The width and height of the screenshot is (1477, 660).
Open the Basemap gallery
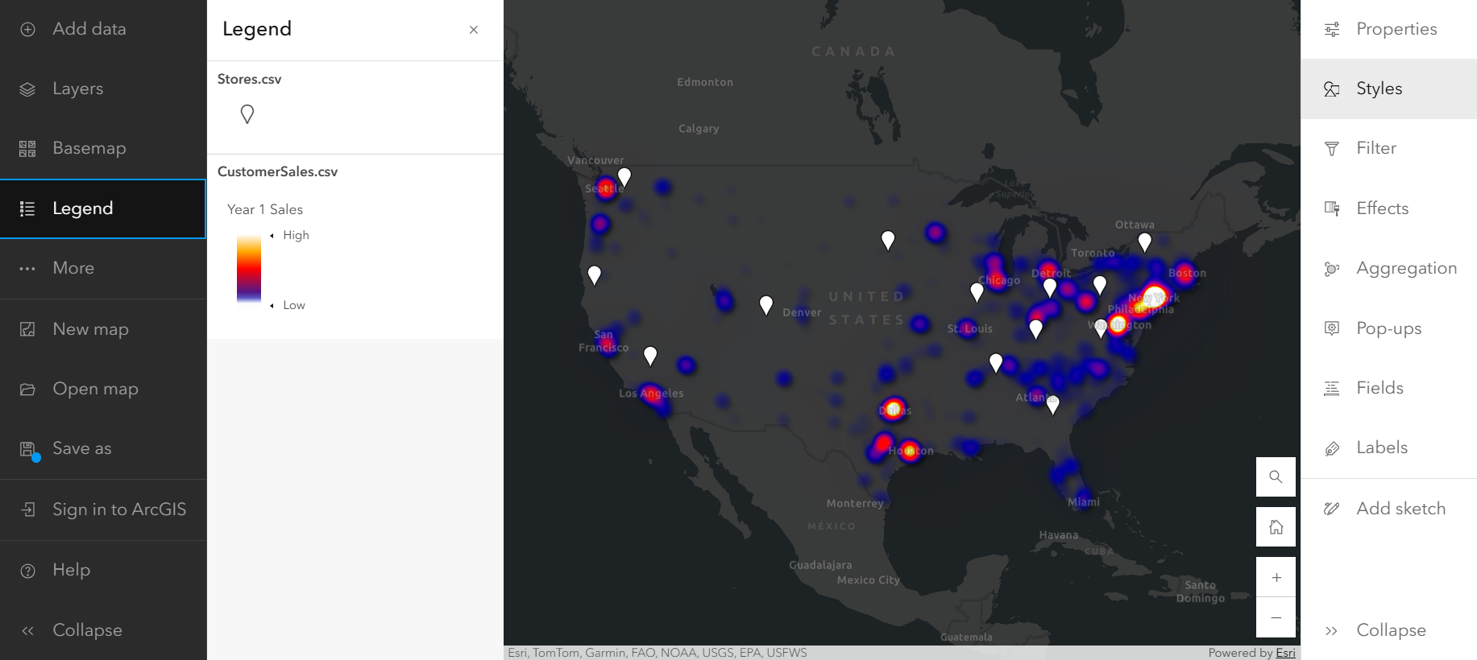click(x=89, y=148)
